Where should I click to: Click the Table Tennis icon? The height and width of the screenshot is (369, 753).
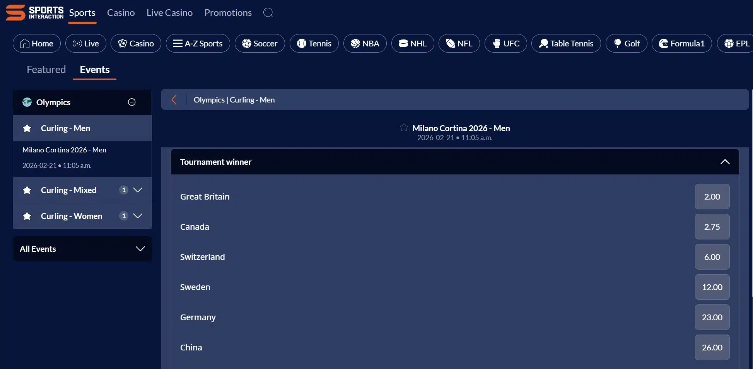tap(543, 43)
